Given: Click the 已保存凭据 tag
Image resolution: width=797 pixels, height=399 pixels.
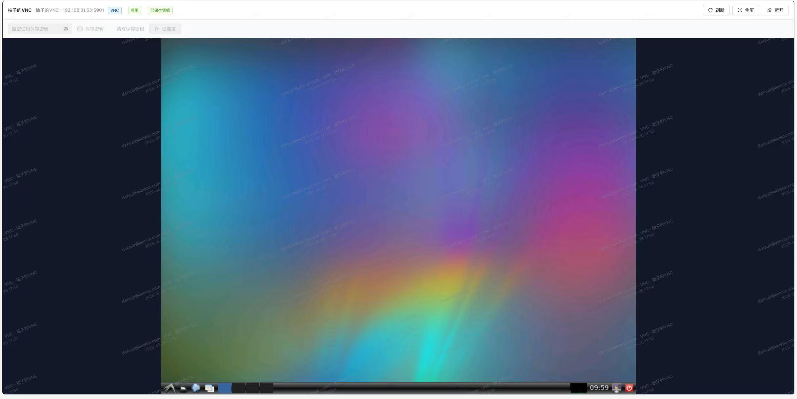Looking at the screenshot, I should coord(160,10).
